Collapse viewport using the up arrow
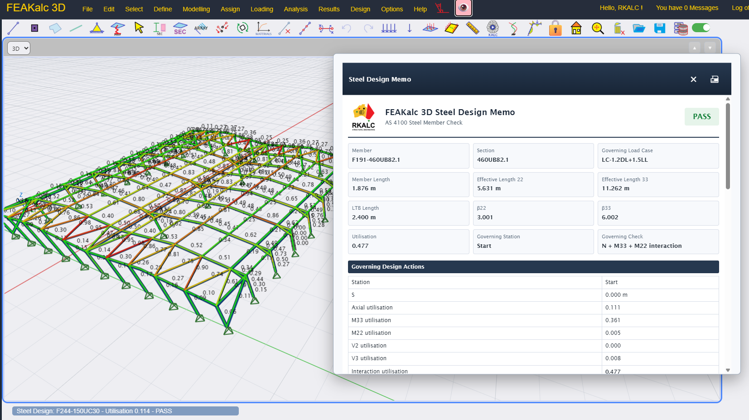The height and width of the screenshot is (420, 749). pos(695,48)
